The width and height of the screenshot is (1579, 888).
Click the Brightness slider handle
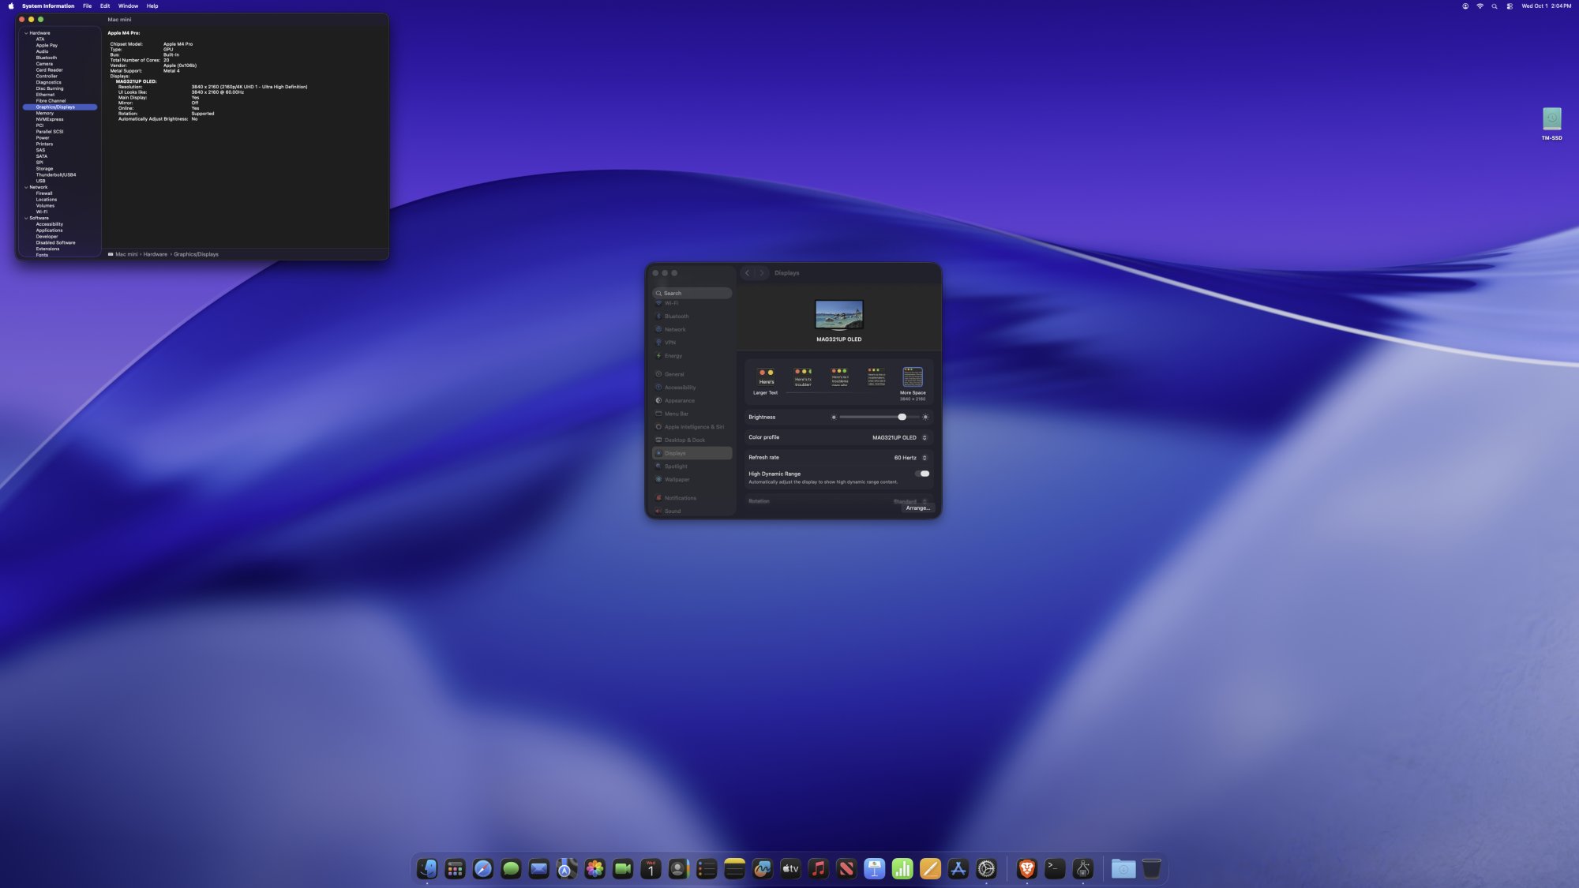pos(902,417)
